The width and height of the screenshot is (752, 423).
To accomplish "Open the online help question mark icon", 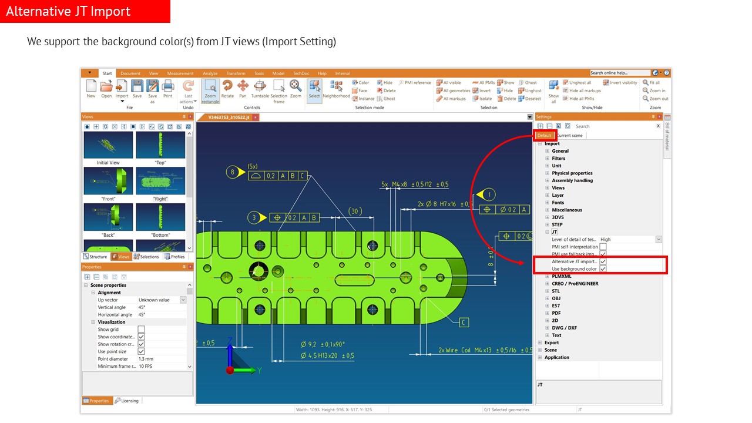I will [666, 73].
